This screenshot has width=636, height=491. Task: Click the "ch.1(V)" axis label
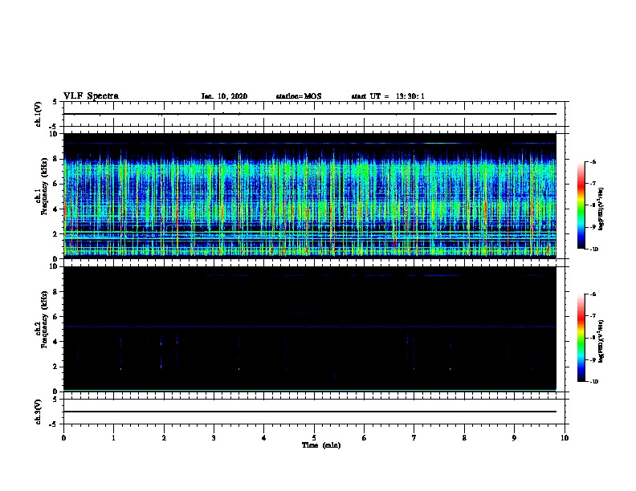(x=38, y=114)
